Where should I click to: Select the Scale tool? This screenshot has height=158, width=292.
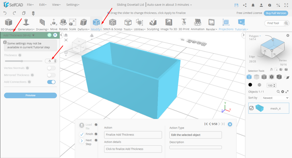[72, 24]
